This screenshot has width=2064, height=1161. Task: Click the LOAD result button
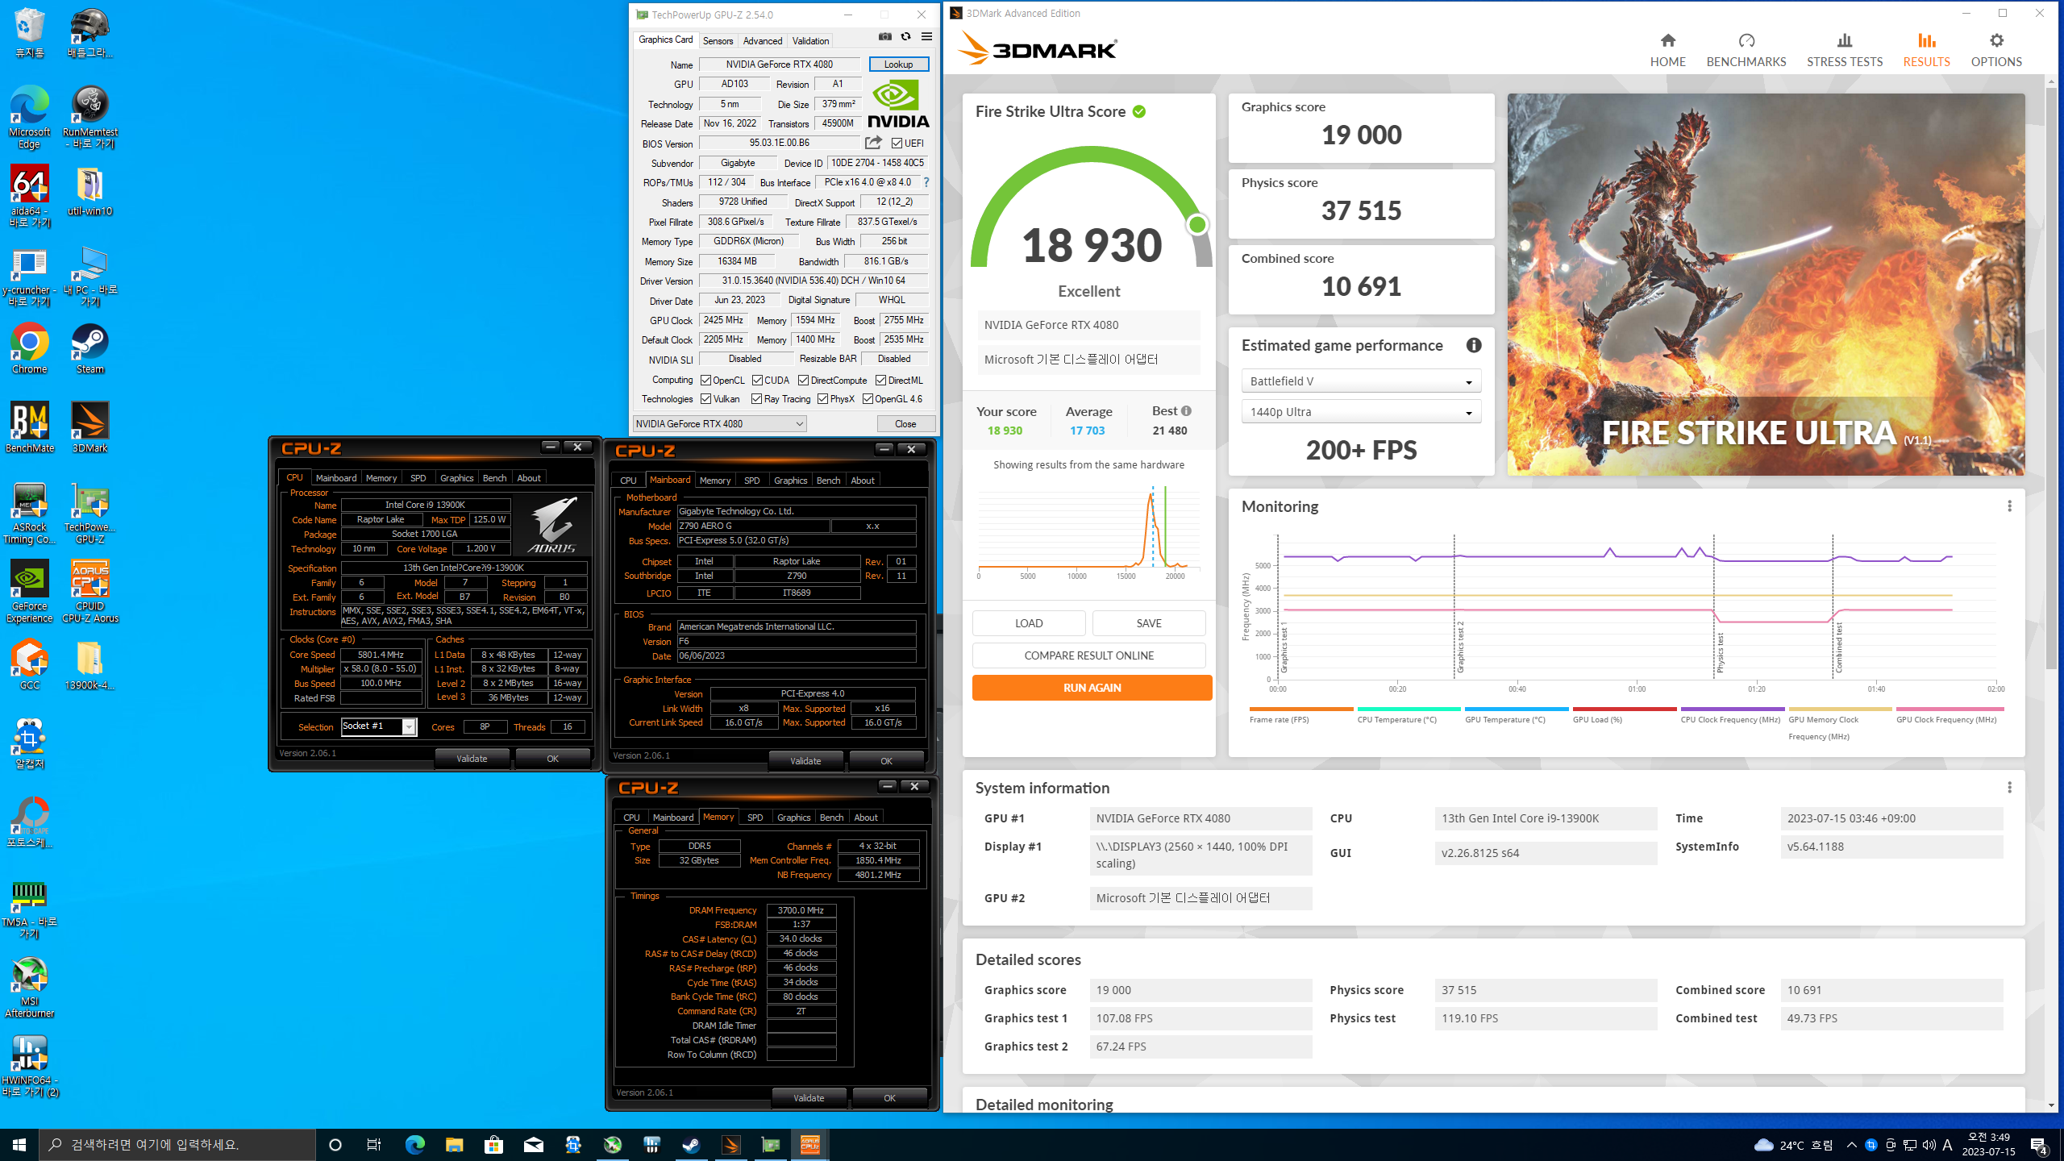coord(1029,623)
